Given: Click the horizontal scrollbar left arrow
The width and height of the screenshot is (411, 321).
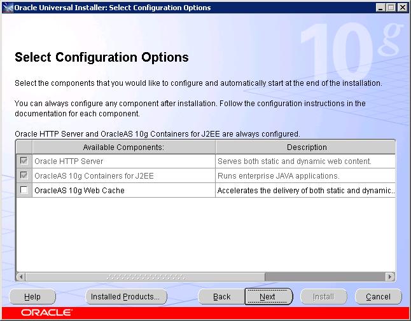Looking at the screenshot, I should 21,277.
